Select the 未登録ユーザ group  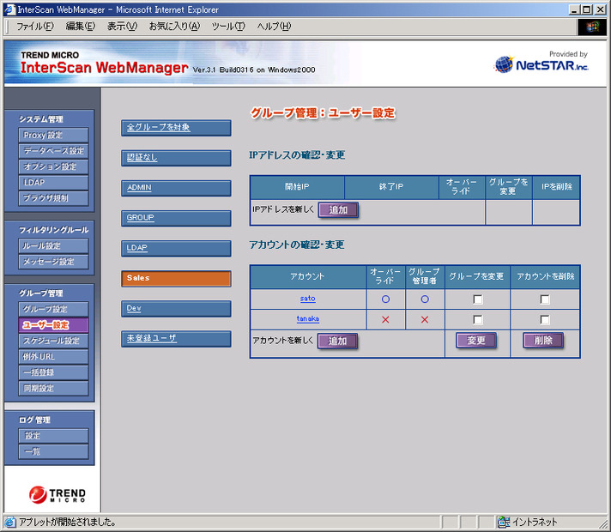pos(176,339)
